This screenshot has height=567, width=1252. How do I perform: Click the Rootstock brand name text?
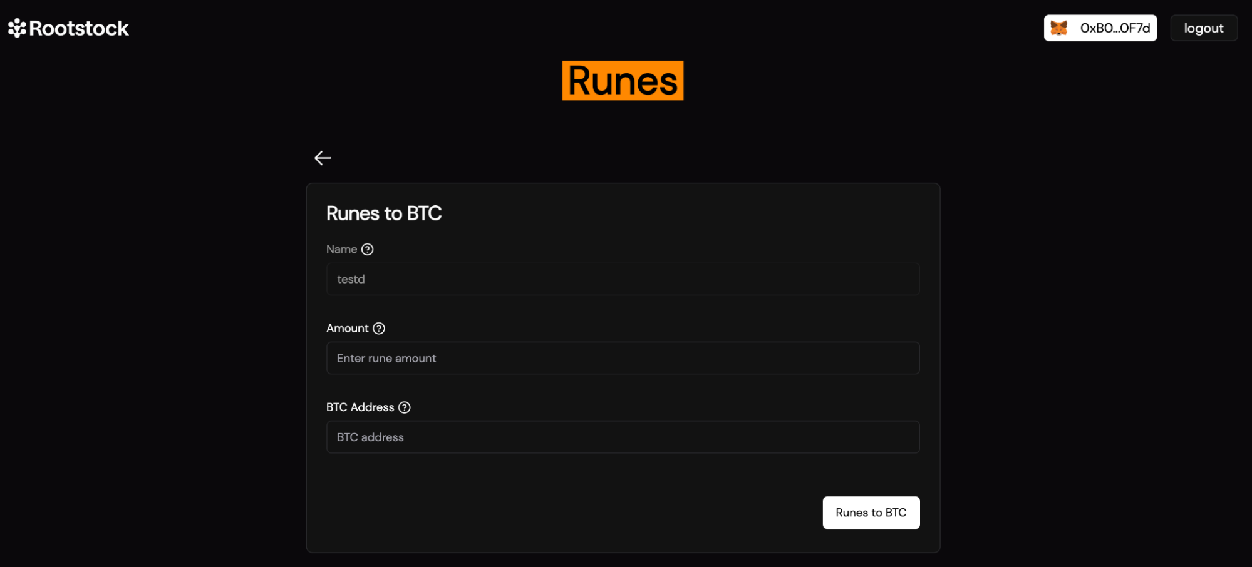point(79,28)
